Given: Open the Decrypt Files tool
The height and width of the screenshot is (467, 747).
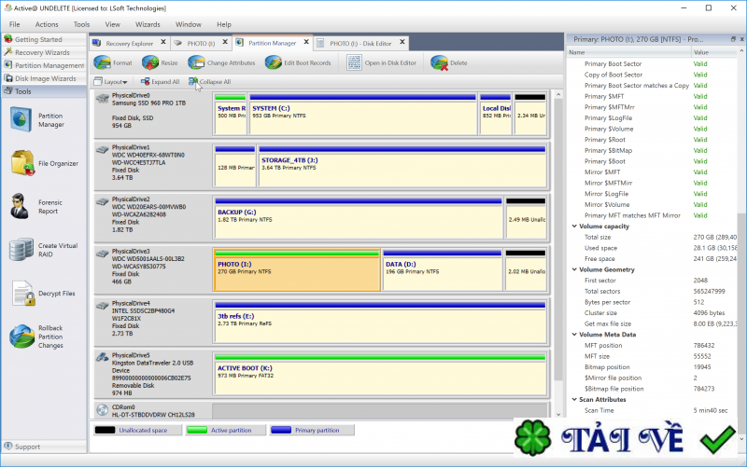Looking at the screenshot, I should point(23,293).
